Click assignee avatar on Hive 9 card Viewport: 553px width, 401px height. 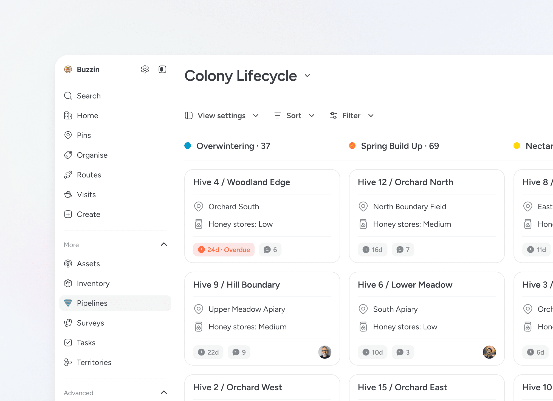pos(325,352)
